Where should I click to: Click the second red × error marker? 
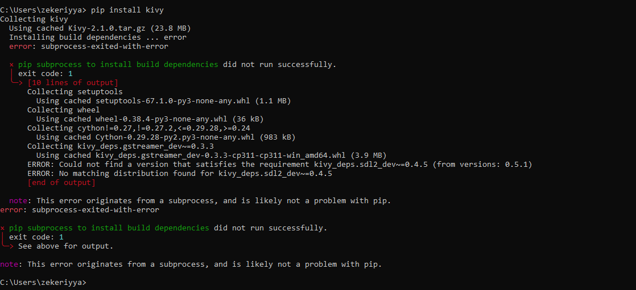(2, 228)
